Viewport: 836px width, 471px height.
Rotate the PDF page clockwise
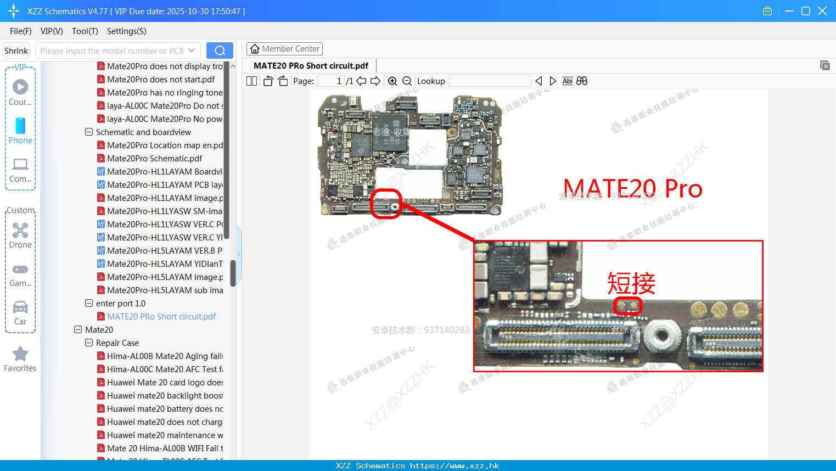[283, 81]
